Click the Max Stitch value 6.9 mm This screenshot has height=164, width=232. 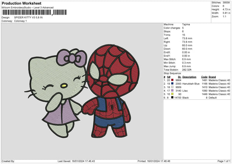pos(186,59)
